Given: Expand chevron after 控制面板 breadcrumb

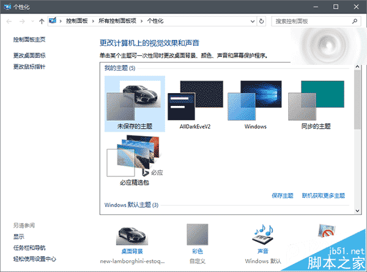Looking at the screenshot, I should click(x=93, y=21).
